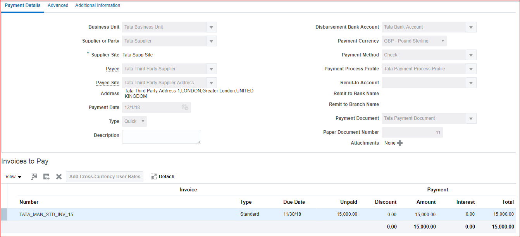Click the Payee Site label link
This screenshot has width=520, height=237.
point(108,83)
